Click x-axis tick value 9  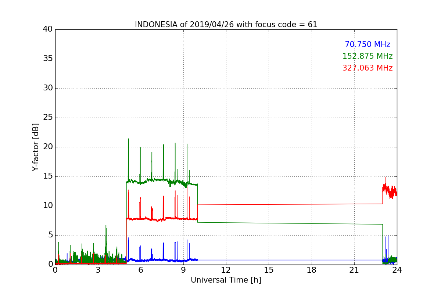coord(183,270)
